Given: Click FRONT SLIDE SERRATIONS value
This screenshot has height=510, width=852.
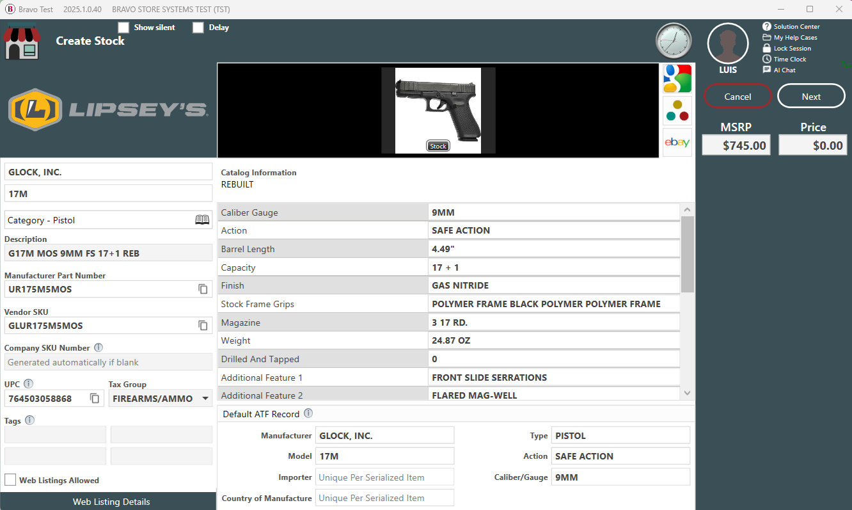Looking at the screenshot, I should point(554,378).
